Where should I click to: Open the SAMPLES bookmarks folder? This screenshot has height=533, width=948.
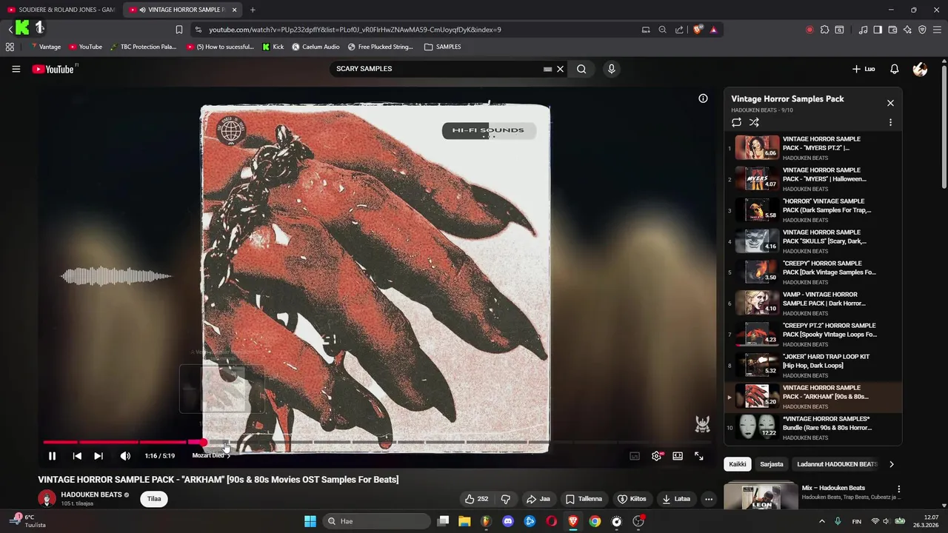[x=442, y=47]
